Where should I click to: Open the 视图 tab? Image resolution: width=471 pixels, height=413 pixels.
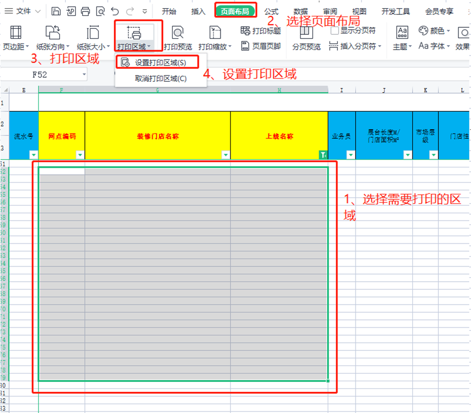coord(359,11)
